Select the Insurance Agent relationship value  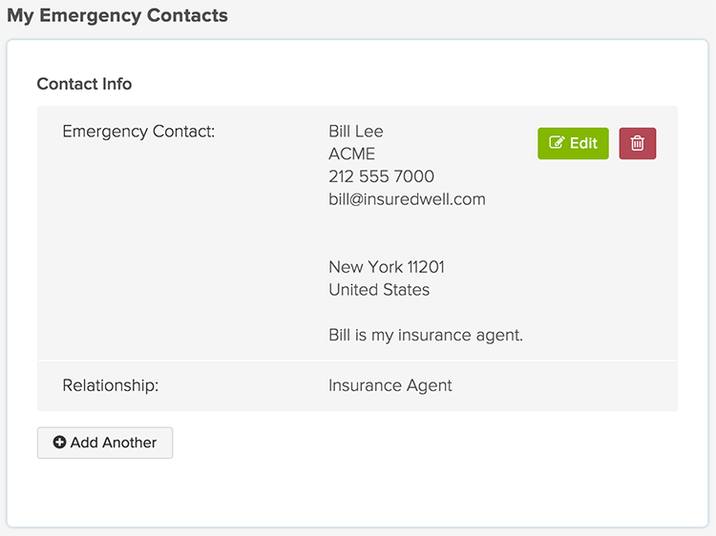click(x=390, y=385)
